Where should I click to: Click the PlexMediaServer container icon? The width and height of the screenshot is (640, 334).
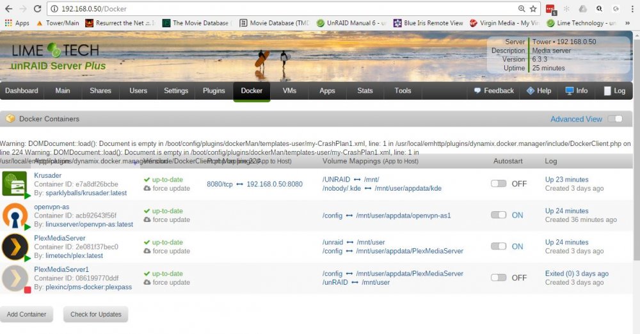(x=15, y=246)
